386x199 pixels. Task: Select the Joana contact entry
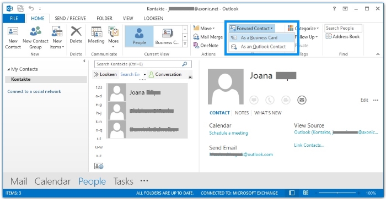tap(147, 92)
